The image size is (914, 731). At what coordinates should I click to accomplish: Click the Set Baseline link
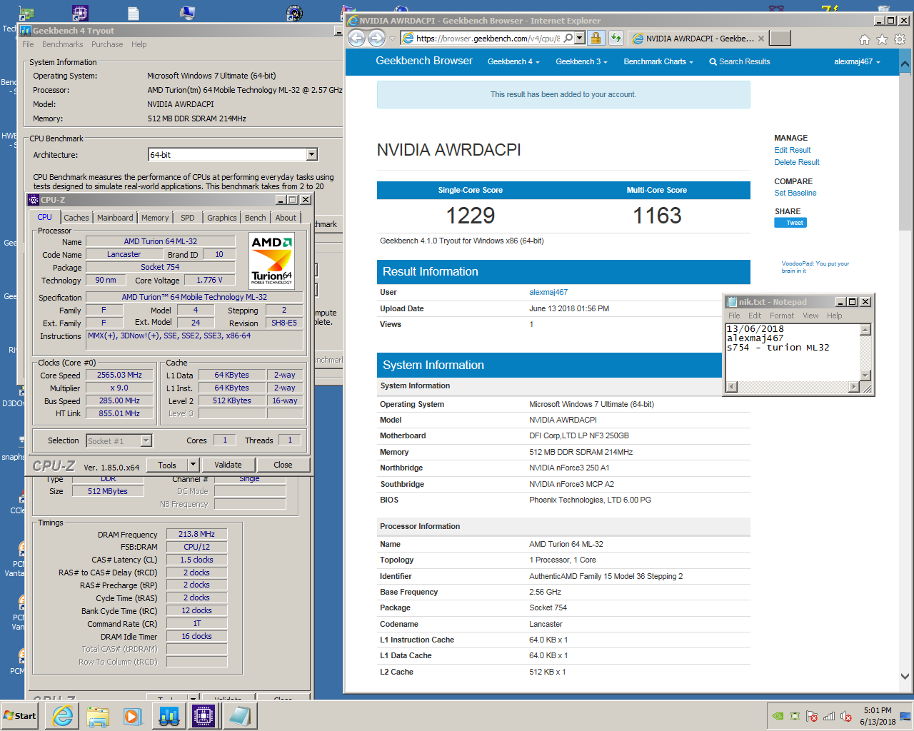(x=795, y=193)
